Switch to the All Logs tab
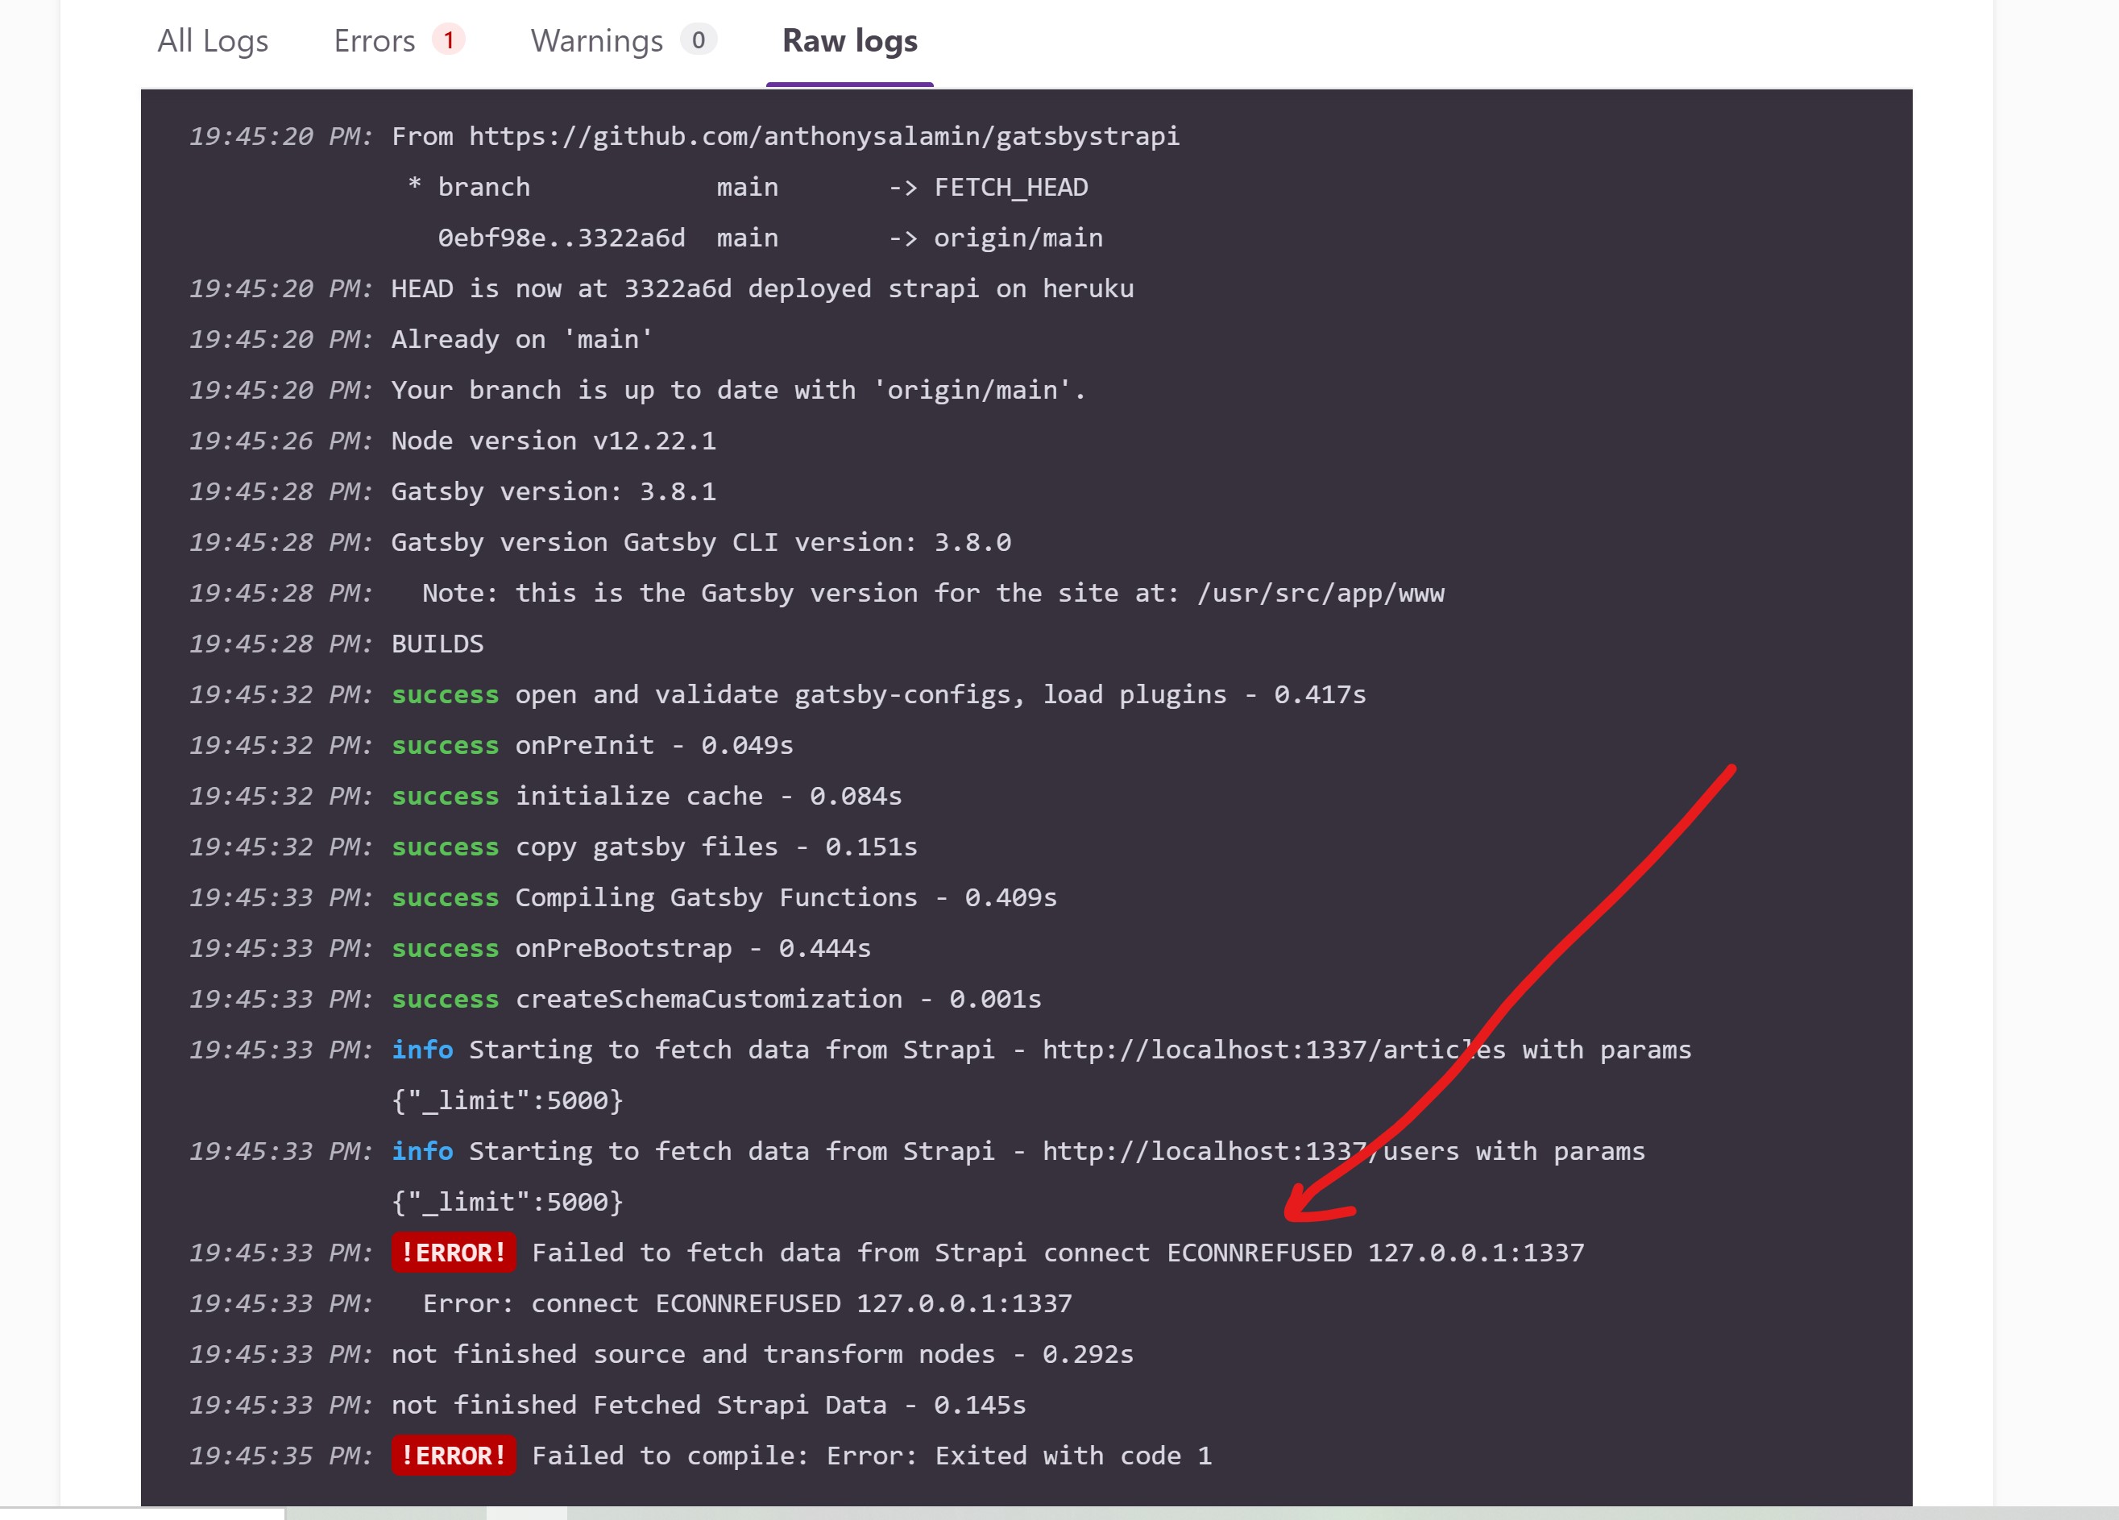This screenshot has height=1520, width=2119. coord(212,41)
